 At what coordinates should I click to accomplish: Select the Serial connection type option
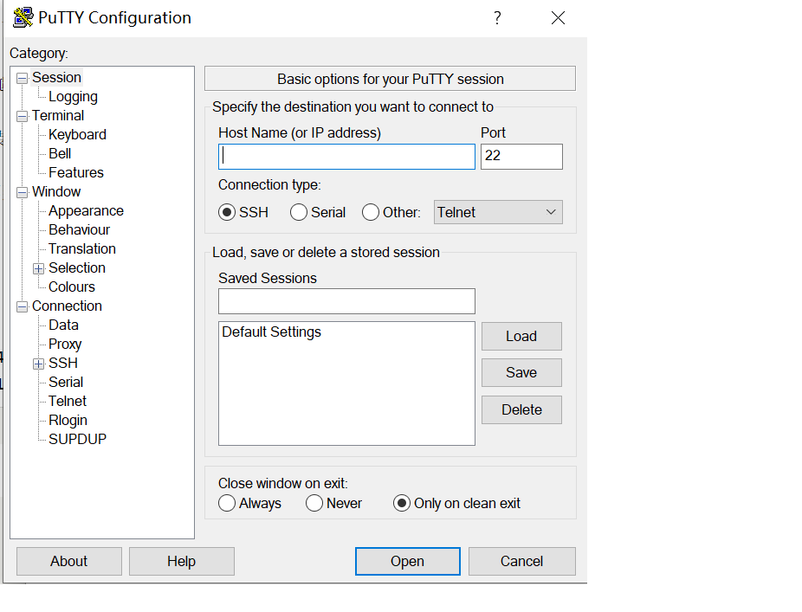(x=299, y=212)
